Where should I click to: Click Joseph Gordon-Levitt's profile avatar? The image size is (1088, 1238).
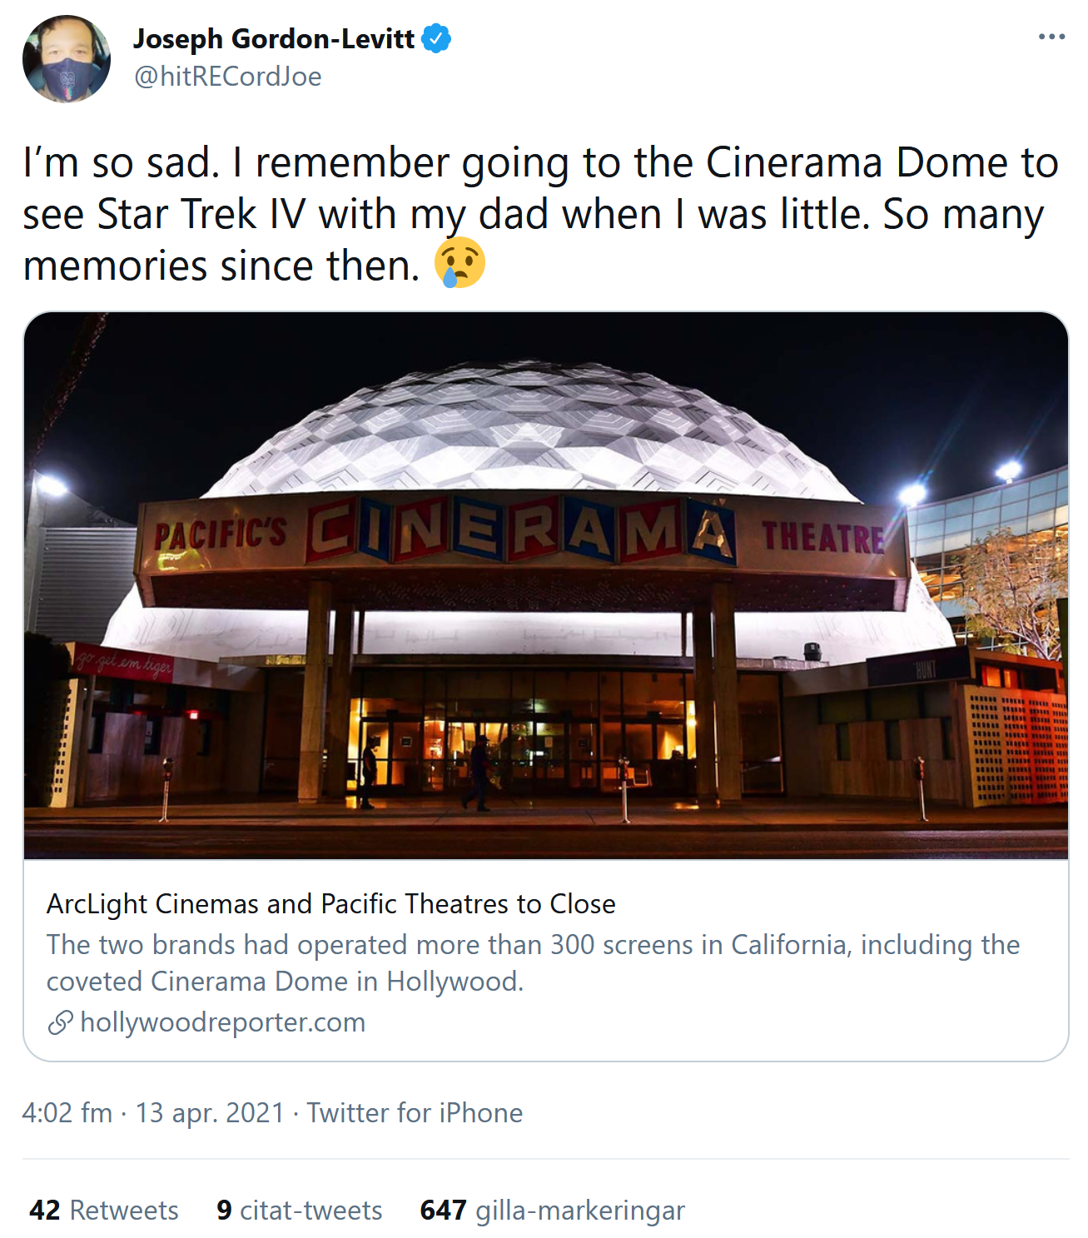pyautogui.click(x=66, y=59)
